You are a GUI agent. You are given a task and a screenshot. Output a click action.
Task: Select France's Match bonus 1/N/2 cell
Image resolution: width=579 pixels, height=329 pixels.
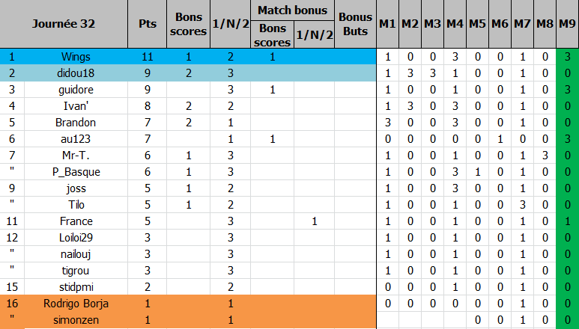coord(315,221)
